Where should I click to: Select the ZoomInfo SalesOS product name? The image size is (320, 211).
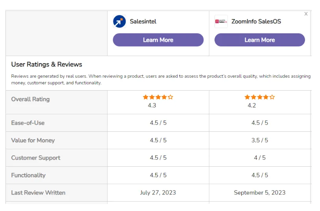256,21
